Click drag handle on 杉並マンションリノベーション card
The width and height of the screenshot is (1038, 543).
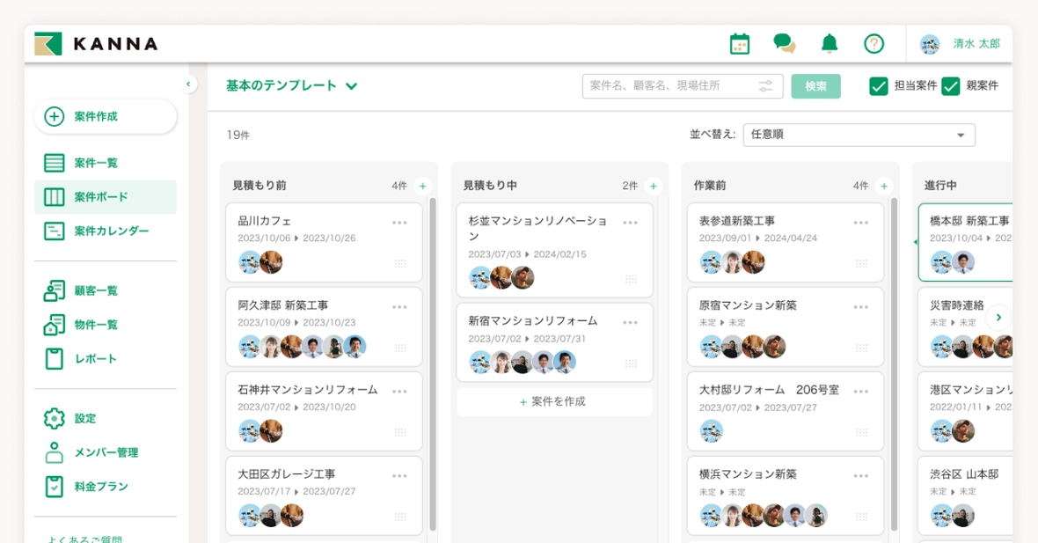click(x=631, y=280)
